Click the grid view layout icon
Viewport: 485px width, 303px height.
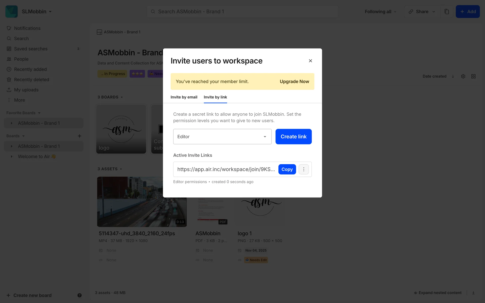tap(473, 76)
